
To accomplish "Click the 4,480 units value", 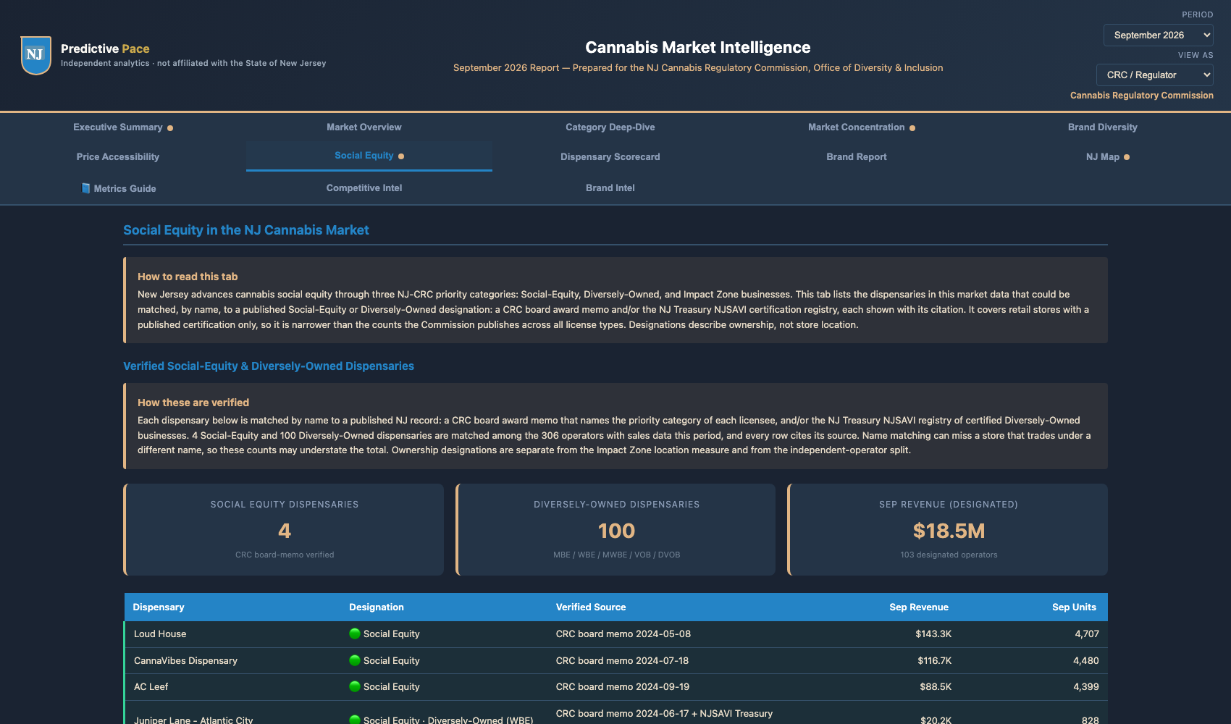I will (x=1085, y=661).
